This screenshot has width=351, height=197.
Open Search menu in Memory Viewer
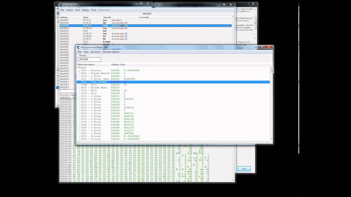70,10
